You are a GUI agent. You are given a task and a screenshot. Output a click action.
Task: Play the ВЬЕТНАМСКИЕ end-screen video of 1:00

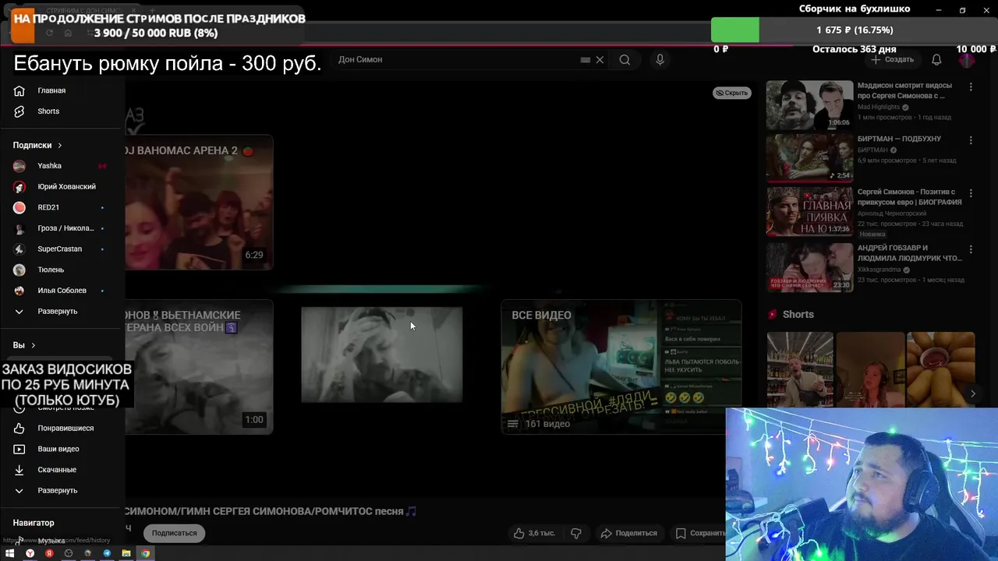[199, 367]
